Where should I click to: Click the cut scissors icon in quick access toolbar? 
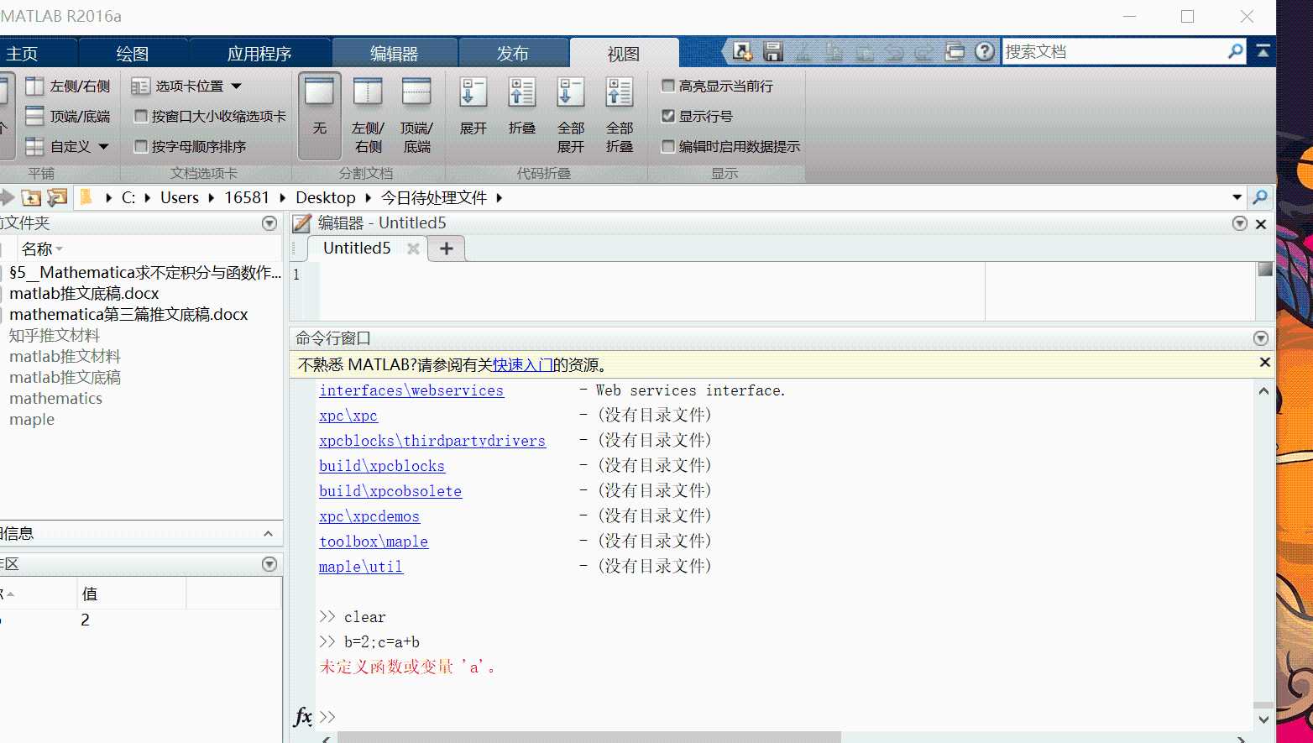click(x=803, y=52)
